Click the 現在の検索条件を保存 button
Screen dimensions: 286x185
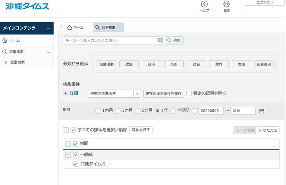tap(163, 94)
